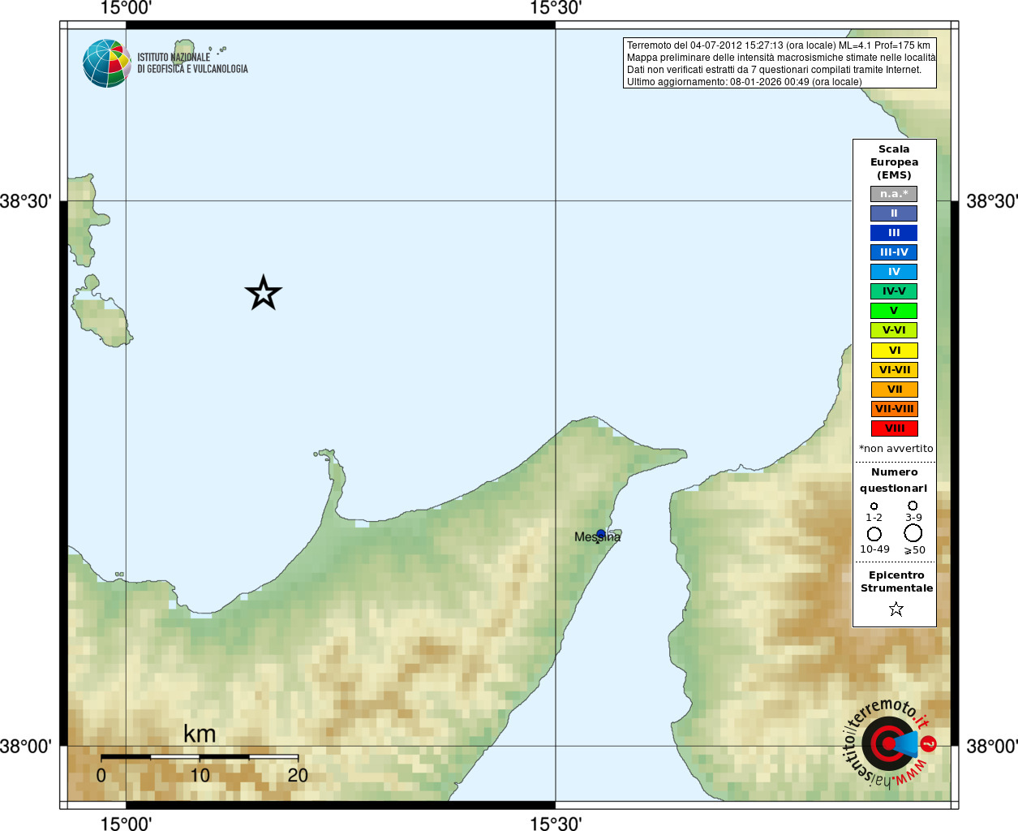This screenshot has height=831, width=1018.
Task: Click the 1-2 questionnaires circle in legend
Action: click(874, 506)
